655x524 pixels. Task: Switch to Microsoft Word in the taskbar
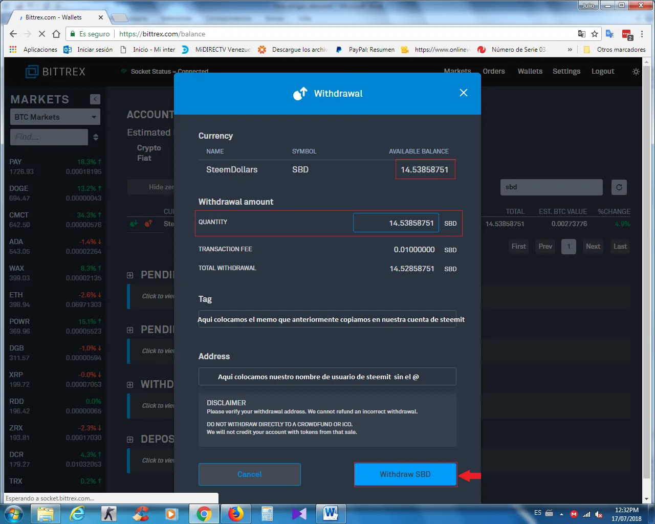[x=331, y=514]
